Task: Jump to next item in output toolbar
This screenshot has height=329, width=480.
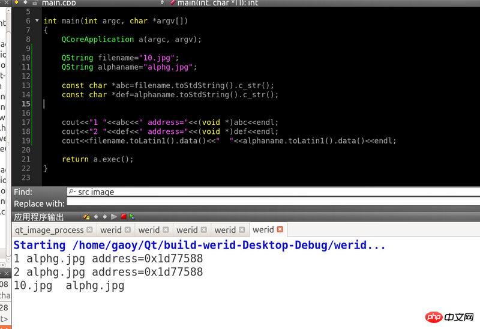Action: (x=105, y=217)
